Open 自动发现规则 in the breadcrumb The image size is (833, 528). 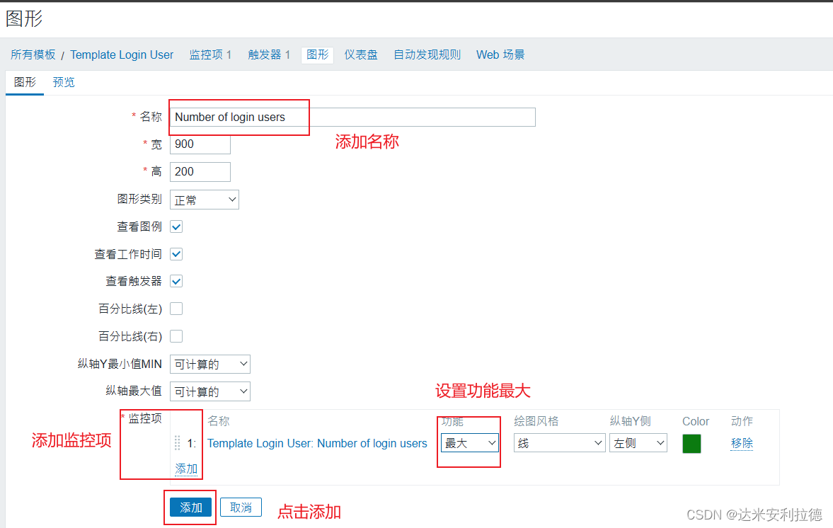pos(427,54)
